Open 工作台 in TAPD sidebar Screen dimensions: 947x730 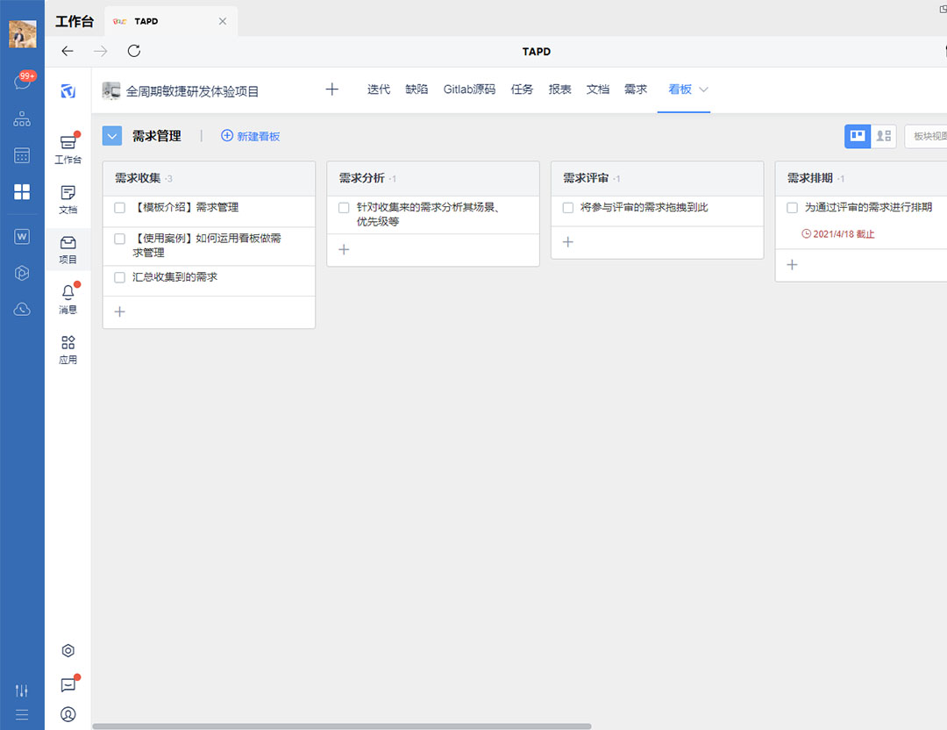68,148
